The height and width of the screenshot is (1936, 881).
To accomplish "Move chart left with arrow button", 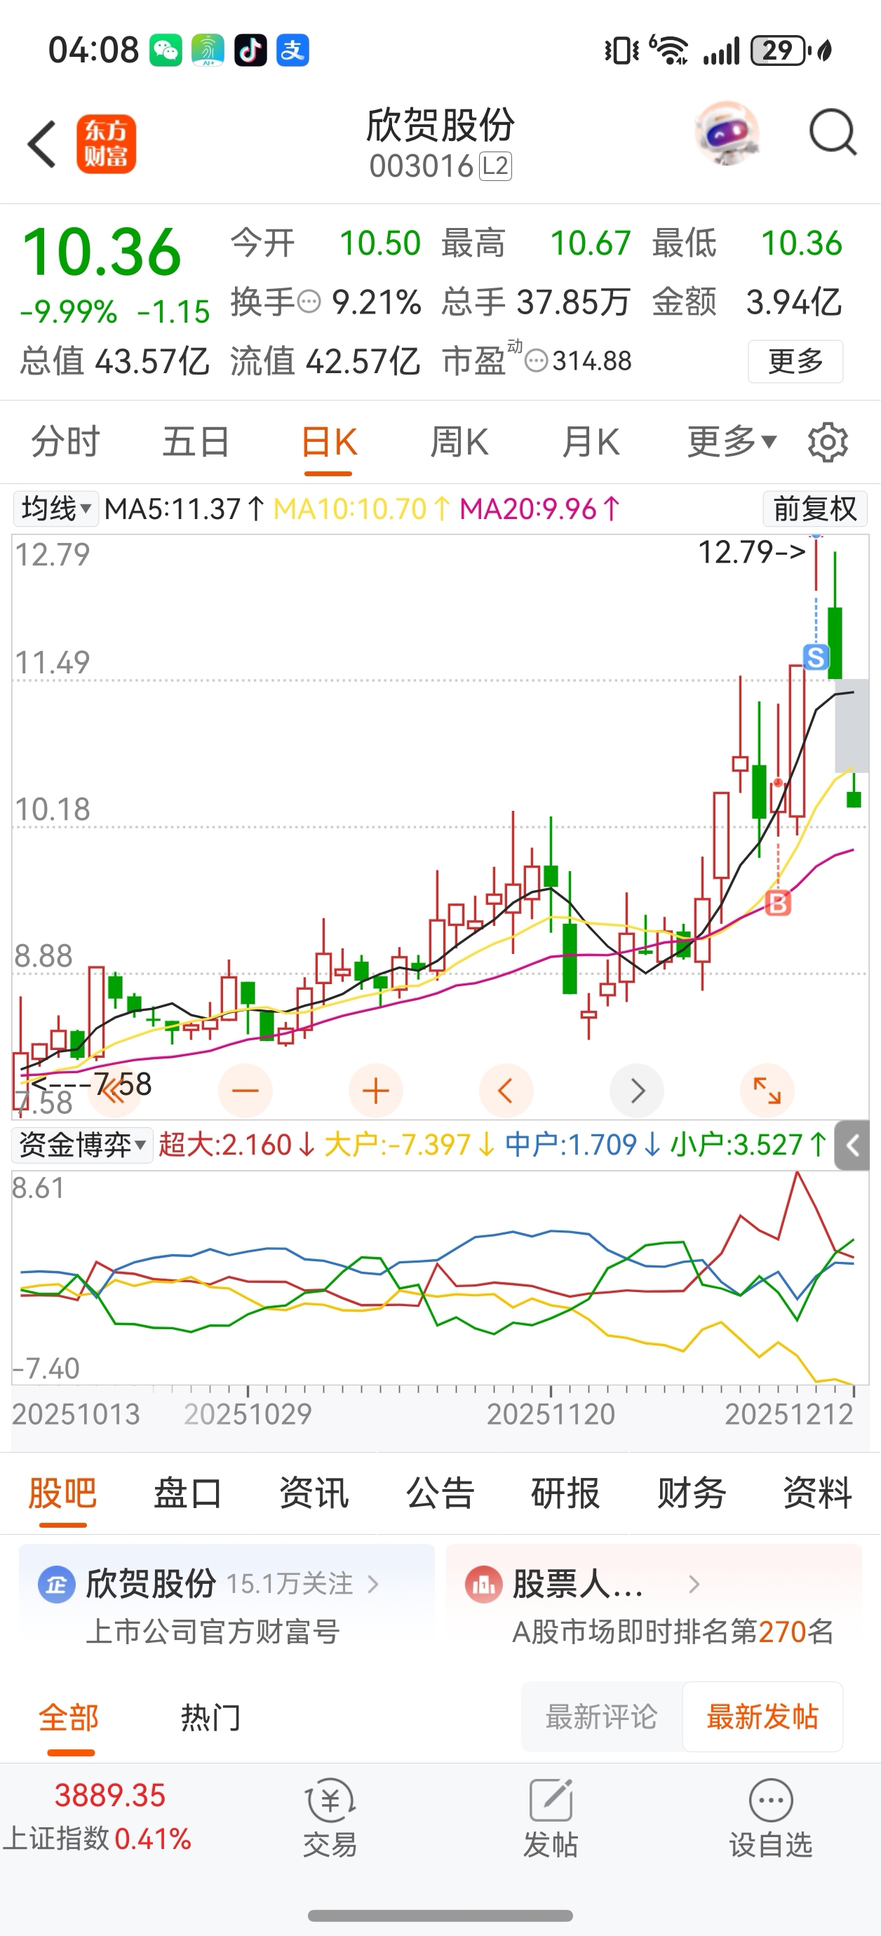I will 506,1091.
